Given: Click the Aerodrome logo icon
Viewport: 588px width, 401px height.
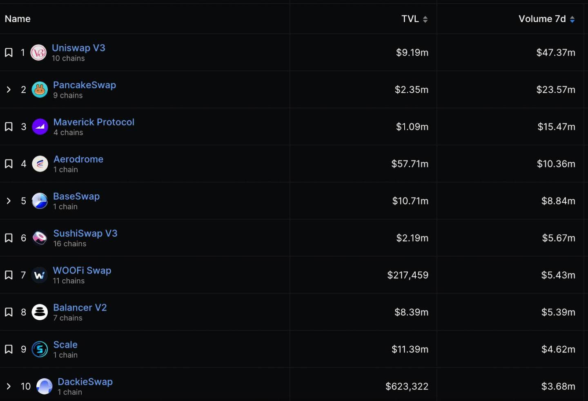Looking at the screenshot, I should pyautogui.click(x=40, y=164).
